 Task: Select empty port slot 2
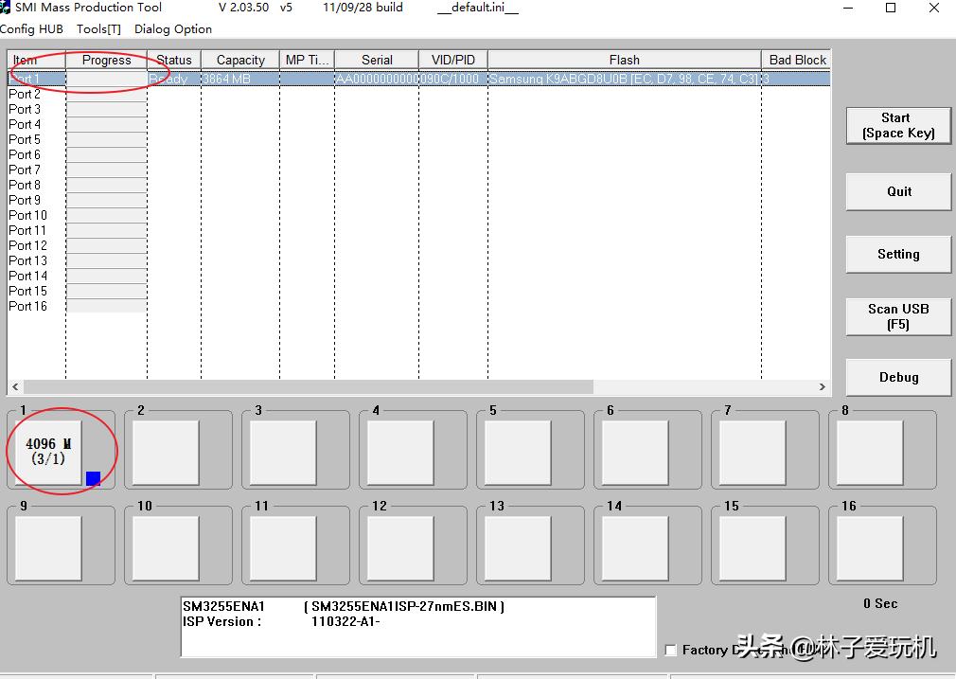point(166,452)
